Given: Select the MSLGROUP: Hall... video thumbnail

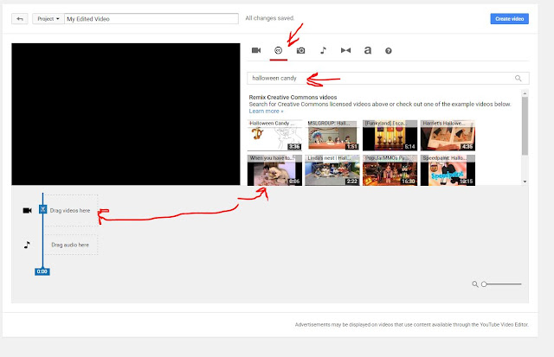Looking at the screenshot, I should 332,136.
